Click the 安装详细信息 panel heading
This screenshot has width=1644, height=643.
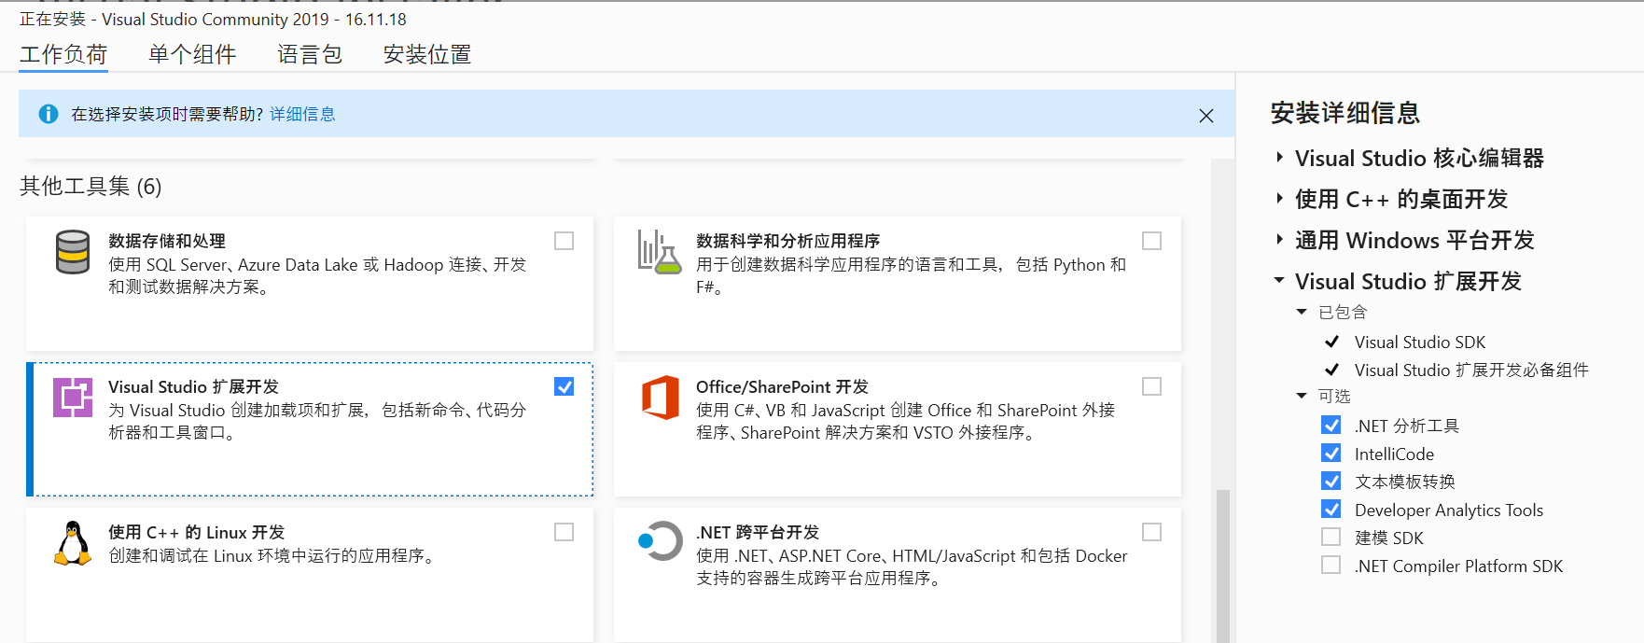[1345, 113]
